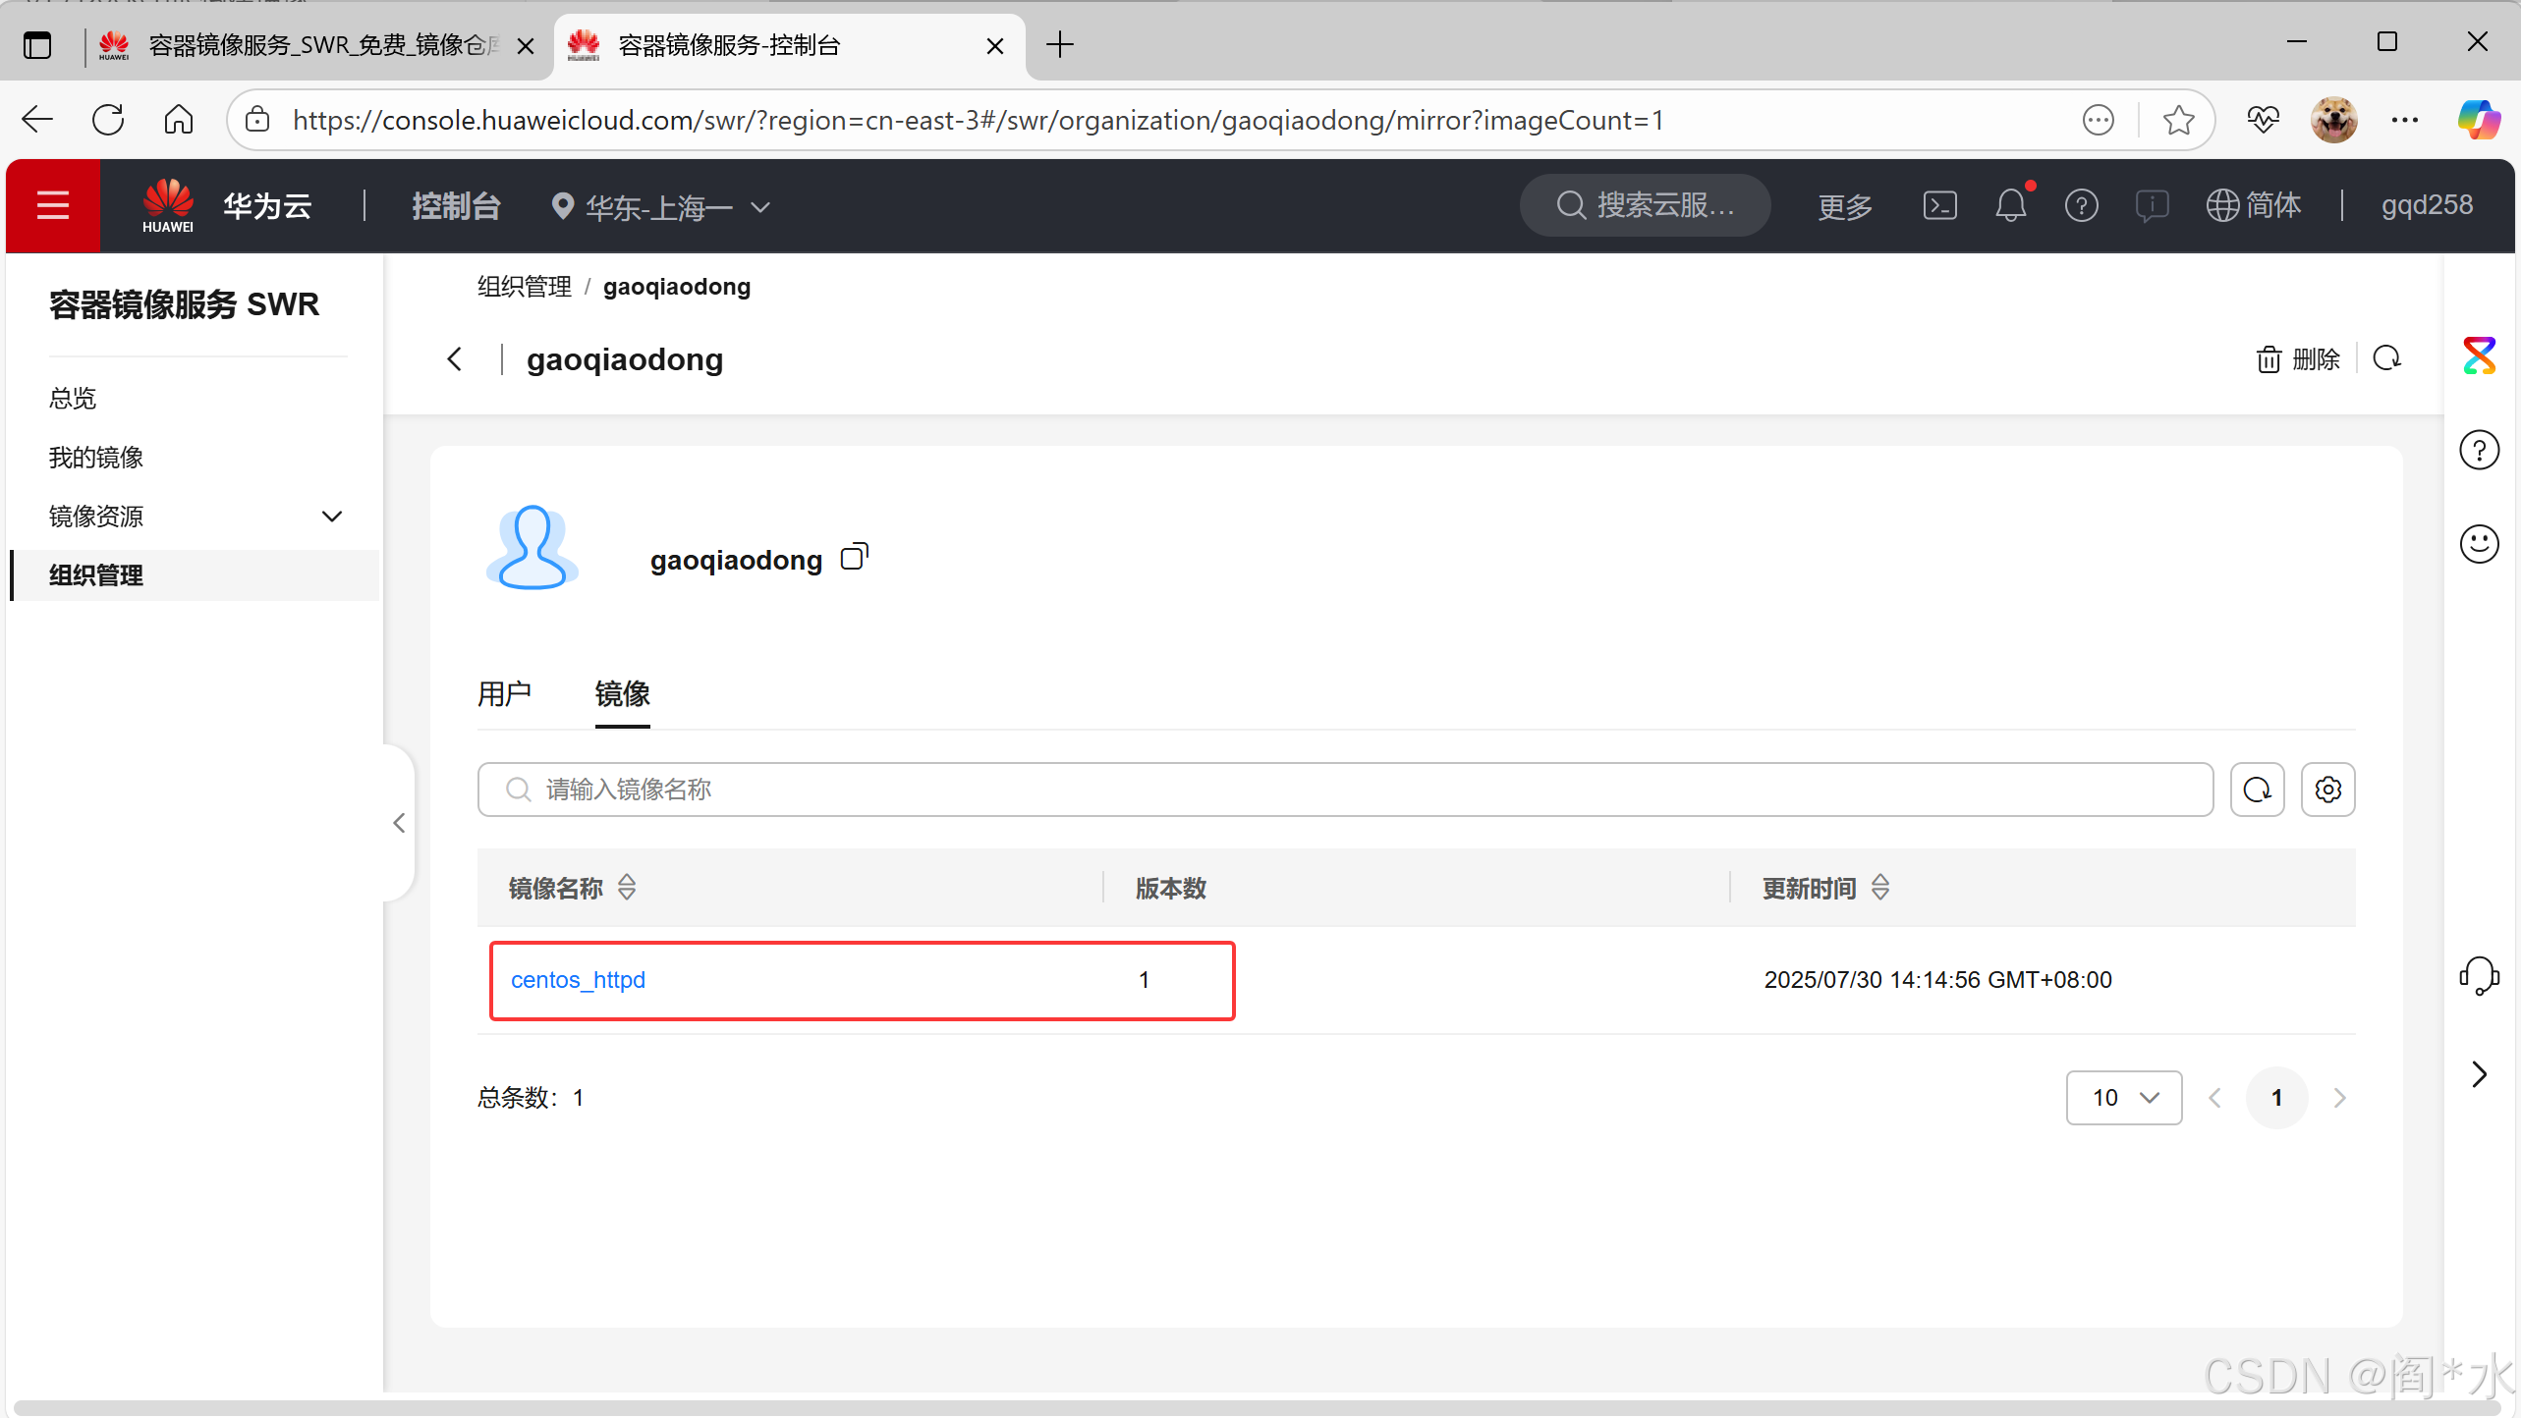Open the CloudShell terminal icon
The height and width of the screenshot is (1418, 2521).
coord(1939,205)
